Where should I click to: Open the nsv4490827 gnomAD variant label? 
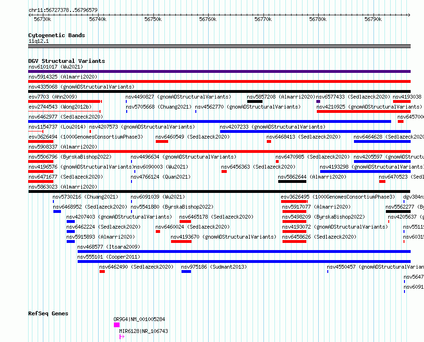coord(178,97)
